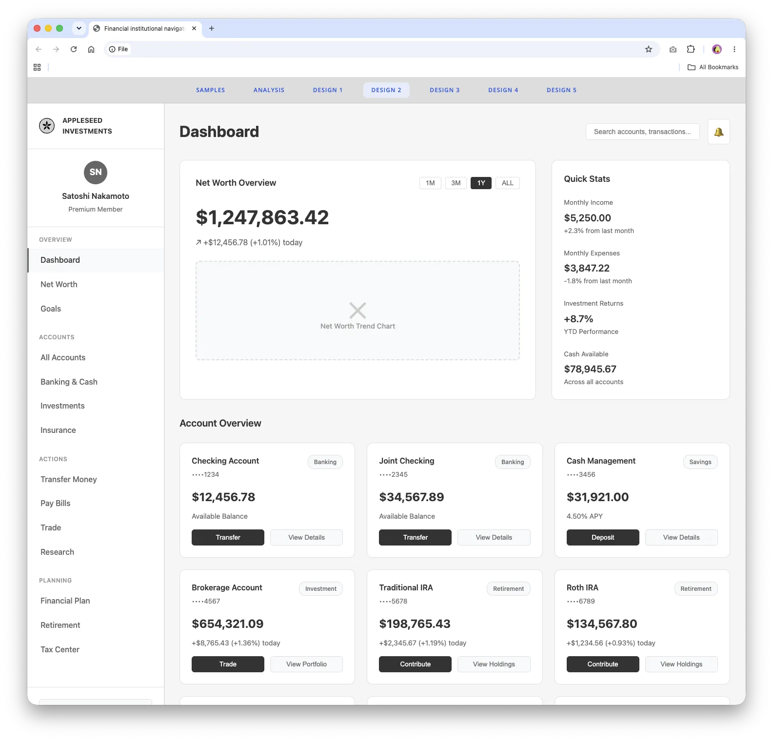Click the site info icon beside File
This screenshot has height=741, width=773.
point(112,49)
